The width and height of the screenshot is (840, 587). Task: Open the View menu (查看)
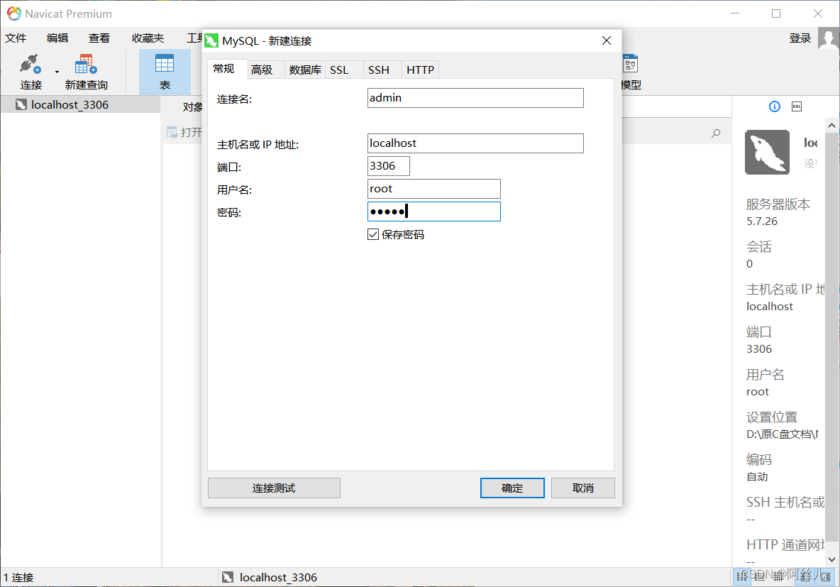99,38
